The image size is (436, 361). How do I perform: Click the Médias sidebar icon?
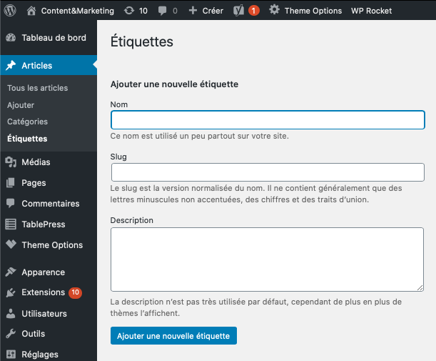point(11,162)
